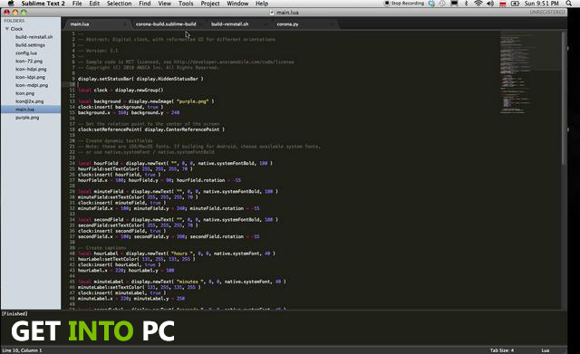
Task: Open the Window menu
Action: click(237, 4)
